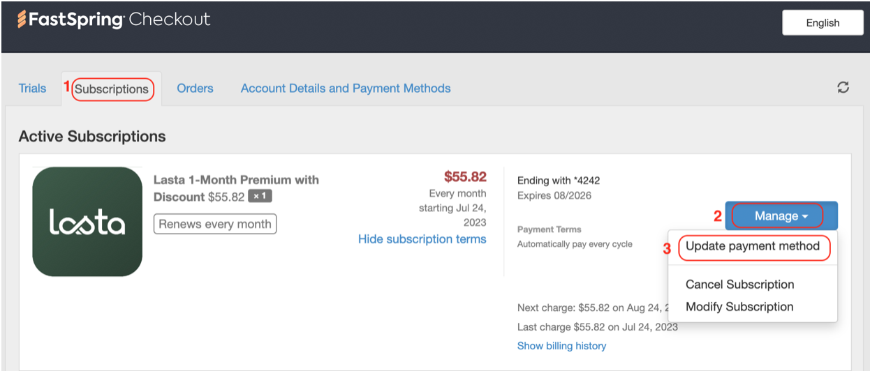Click the Lasta 1-Month Premium title
This screenshot has height=371, width=870.
coord(236,180)
